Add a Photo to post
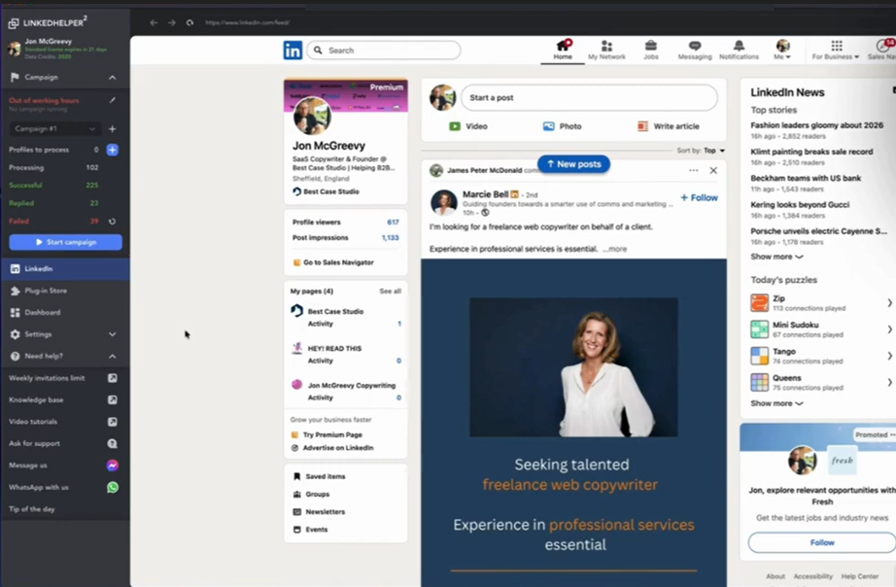 tap(563, 126)
